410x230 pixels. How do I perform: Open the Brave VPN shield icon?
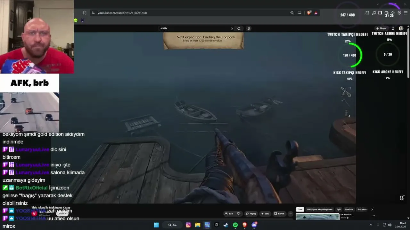point(399,13)
